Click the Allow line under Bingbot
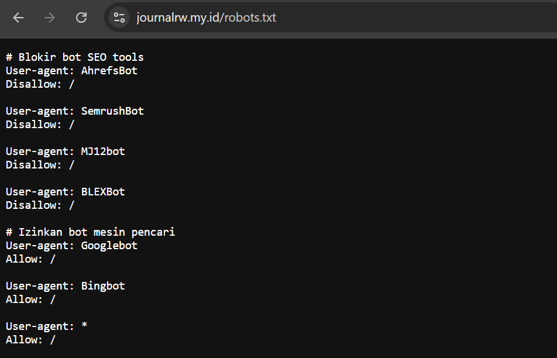Image resolution: width=557 pixels, height=358 pixels. tap(30, 300)
